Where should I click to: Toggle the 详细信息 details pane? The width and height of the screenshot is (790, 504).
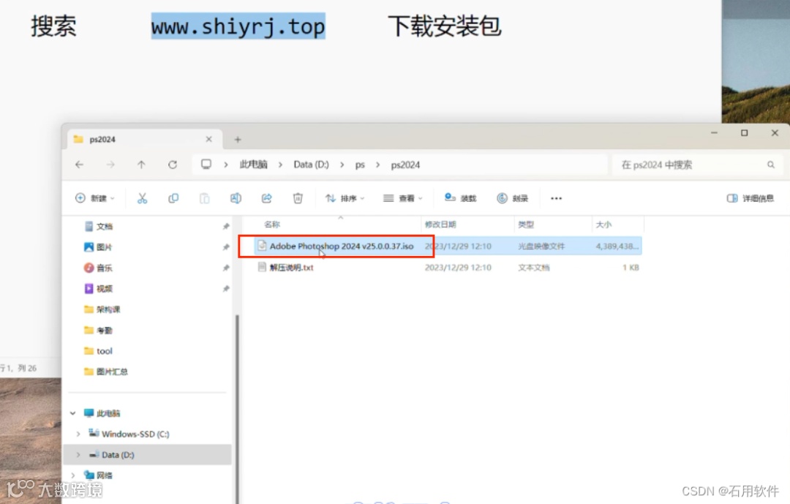[x=750, y=198]
